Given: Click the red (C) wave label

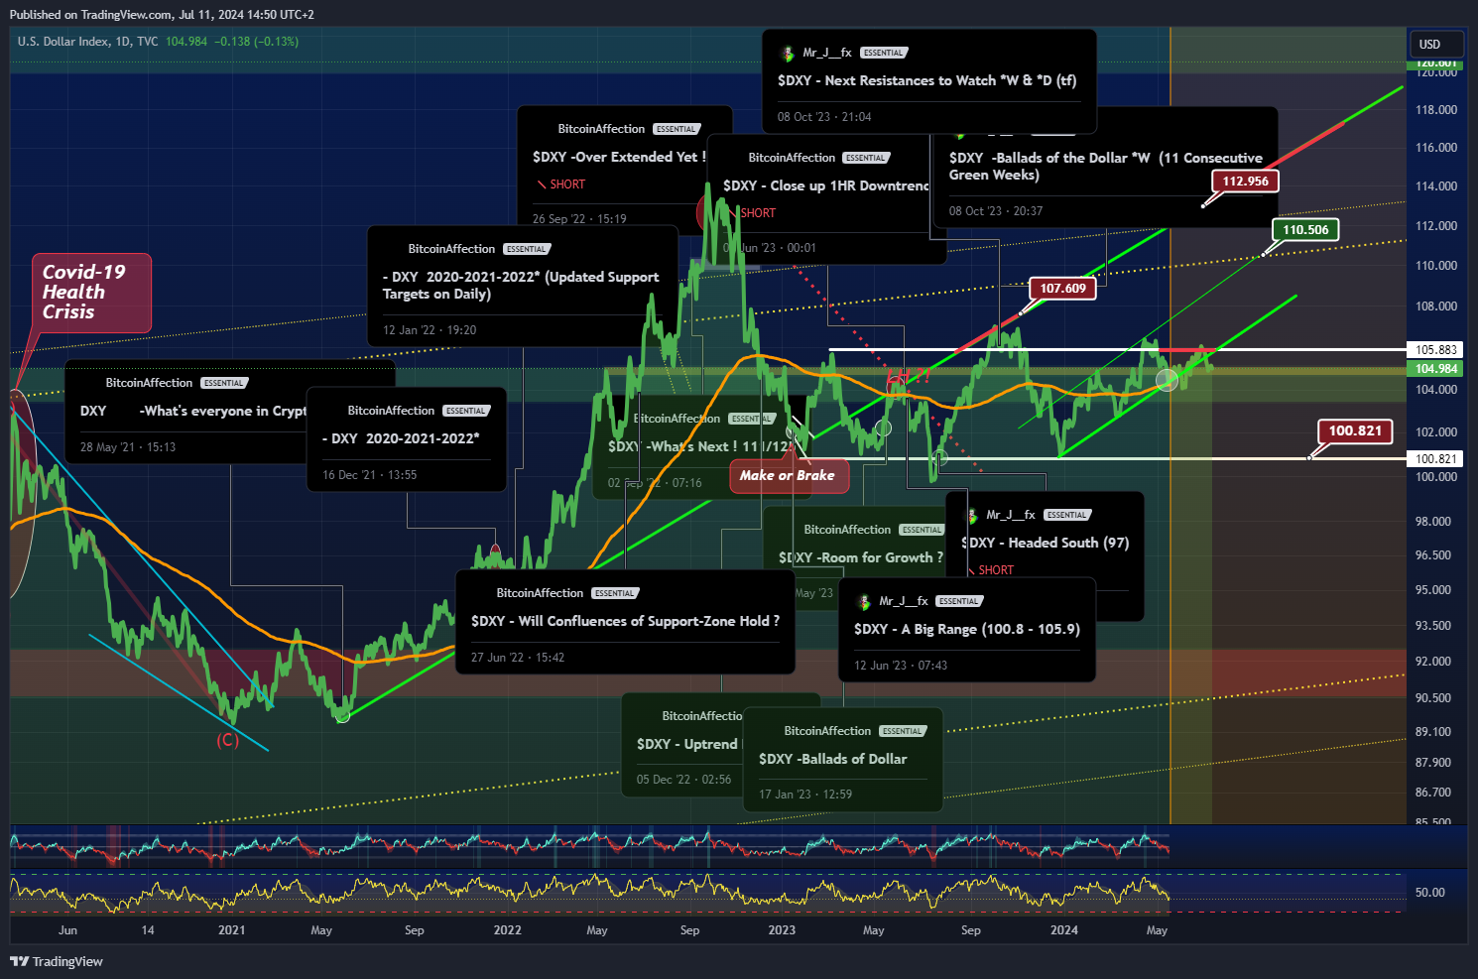Looking at the screenshot, I should pos(227,741).
